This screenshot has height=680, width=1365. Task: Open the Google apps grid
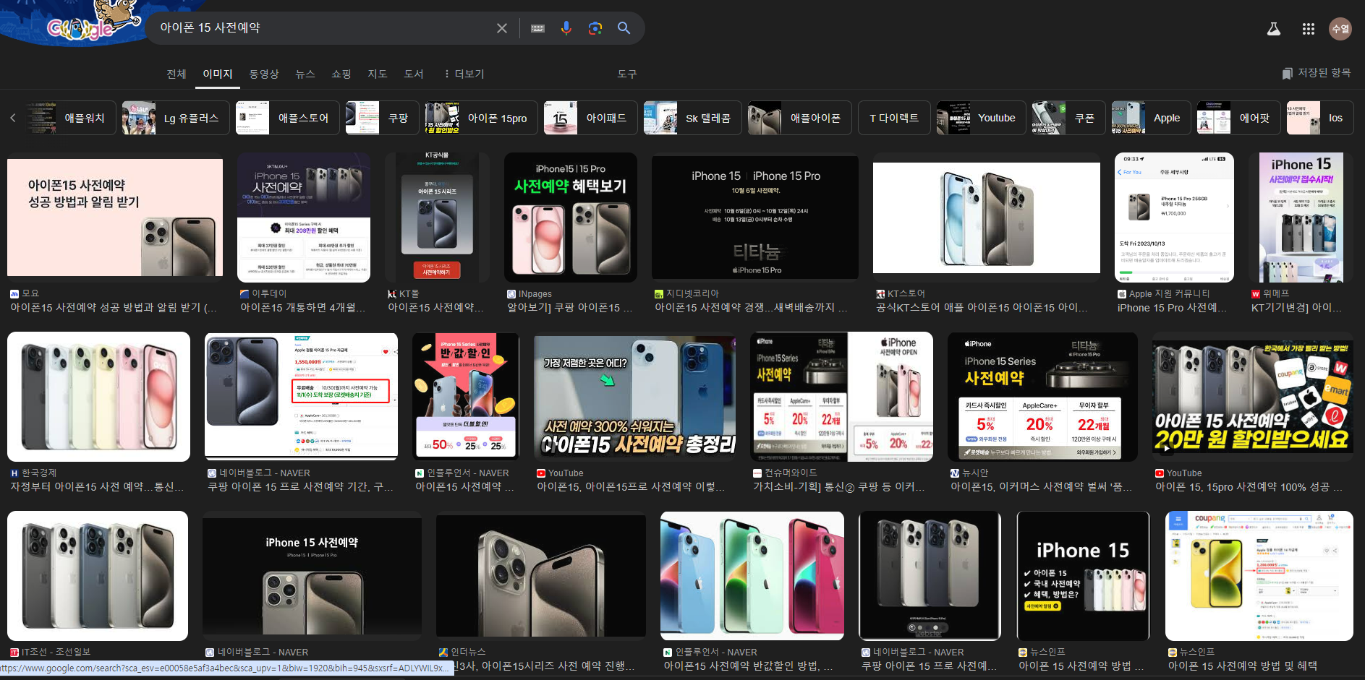click(1309, 29)
